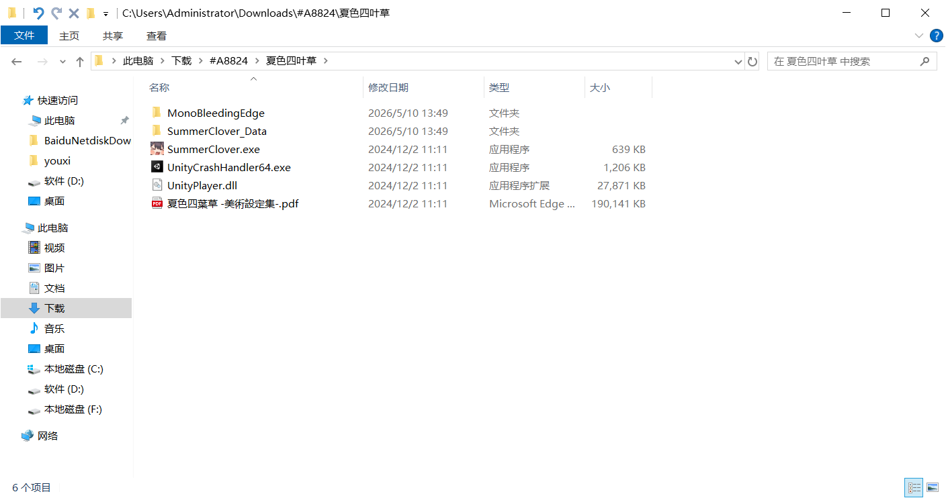Open the 文档 library icon in sidebar
Image resolution: width=946 pixels, height=498 pixels.
(34, 288)
